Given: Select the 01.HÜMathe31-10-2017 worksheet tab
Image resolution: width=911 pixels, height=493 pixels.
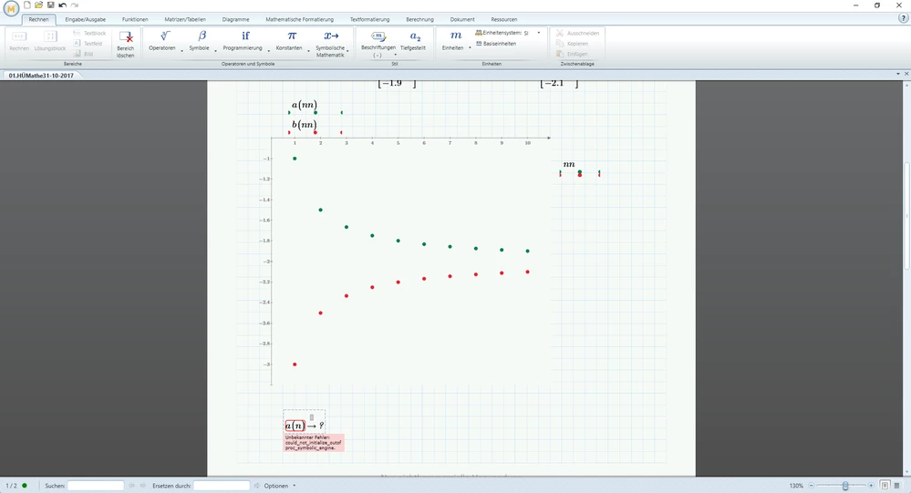Looking at the screenshot, I should click(x=41, y=76).
